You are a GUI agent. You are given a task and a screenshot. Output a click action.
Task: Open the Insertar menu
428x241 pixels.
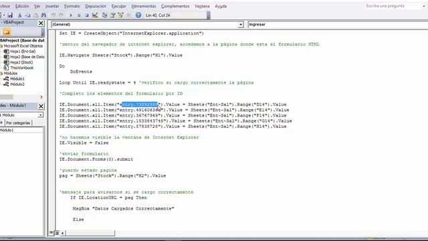pyautogui.click(x=52, y=6)
